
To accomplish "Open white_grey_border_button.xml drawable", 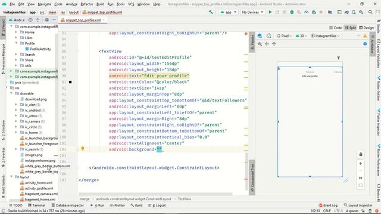I will click(x=45, y=166).
